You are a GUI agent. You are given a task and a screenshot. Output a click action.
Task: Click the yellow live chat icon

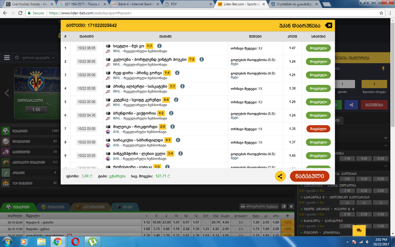(359, 230)
